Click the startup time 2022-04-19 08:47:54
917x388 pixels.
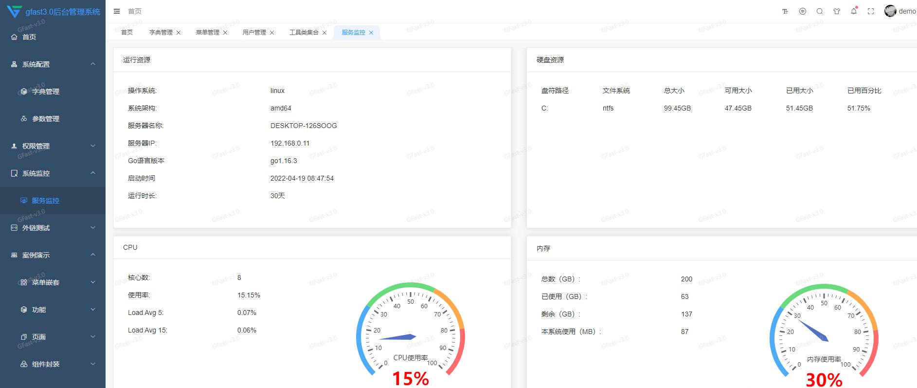click(302, 178)
